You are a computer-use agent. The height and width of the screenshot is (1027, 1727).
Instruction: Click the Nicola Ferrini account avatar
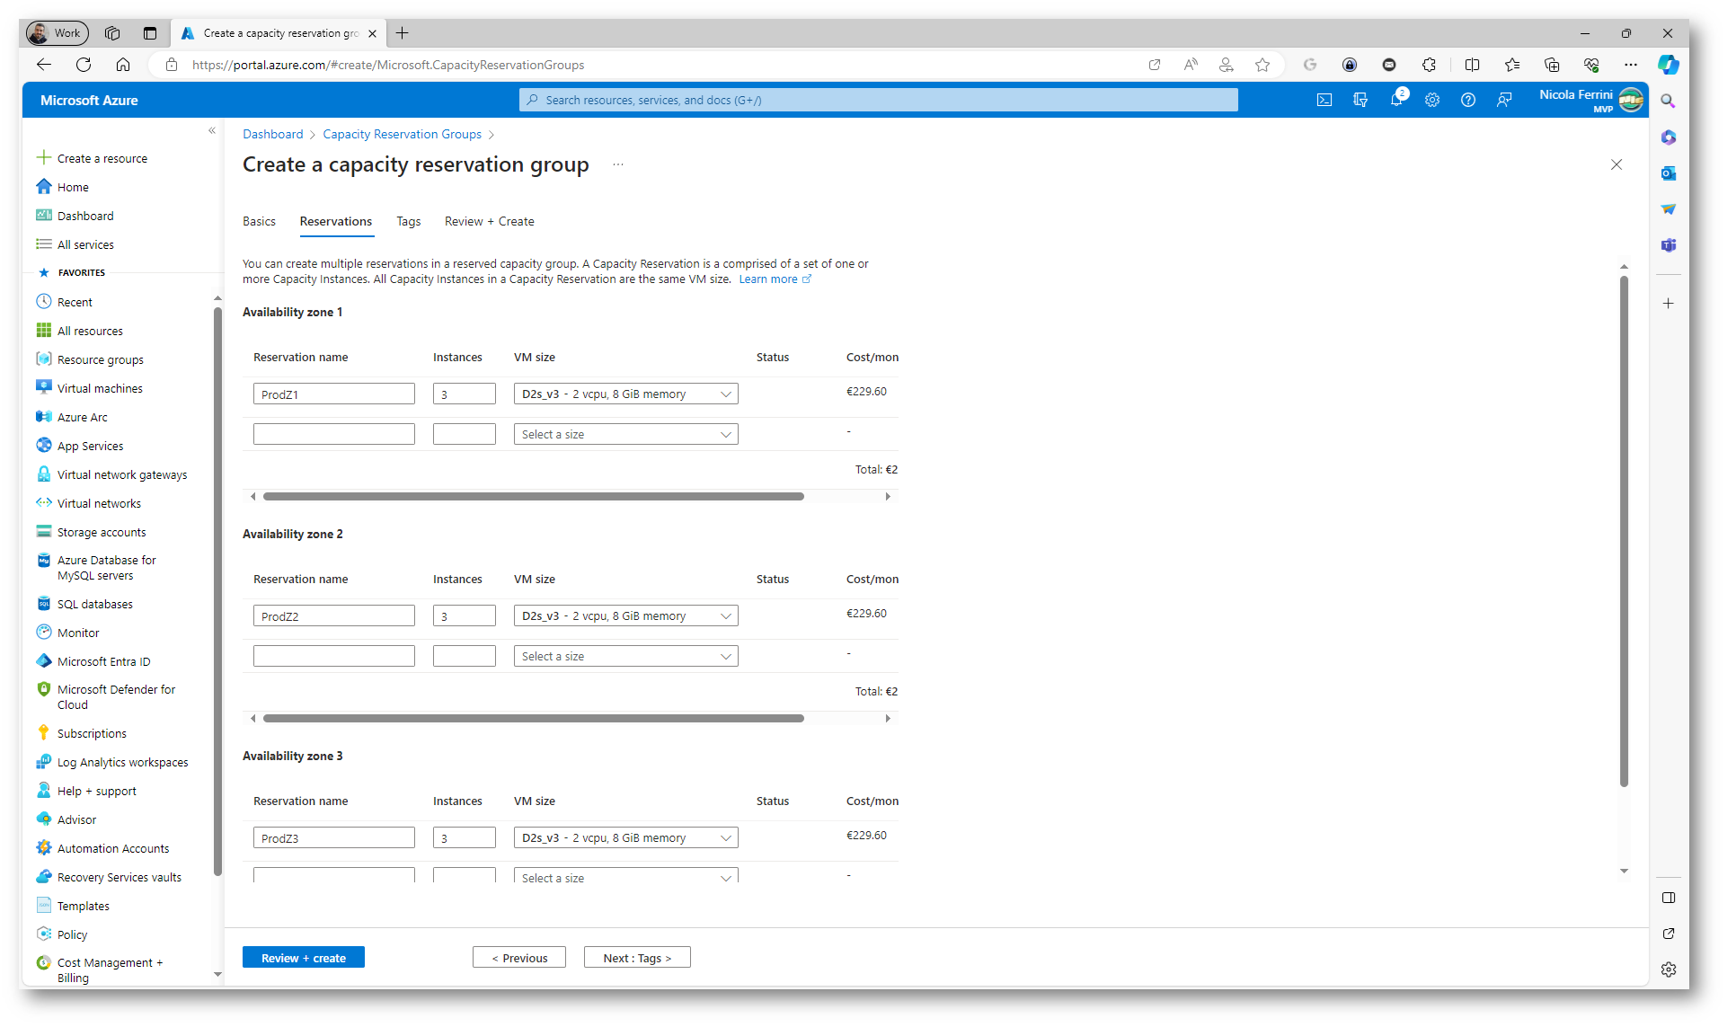click(x=1631, y=101)
